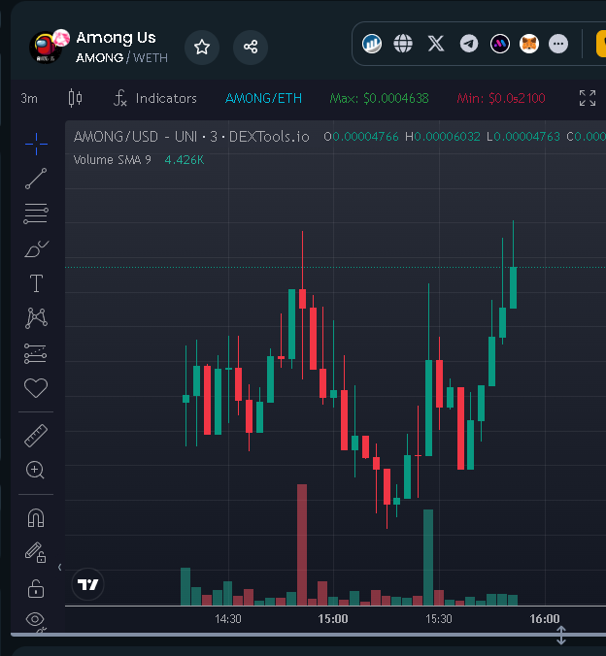This screenshot has height=656, width=606.
Task: Collapse the drawing toolbar with arrow
Action: 60,568
